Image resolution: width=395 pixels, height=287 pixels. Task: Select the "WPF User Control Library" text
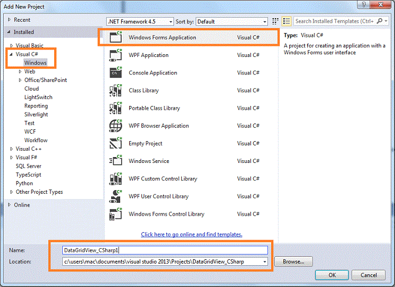tap(158, 196)
